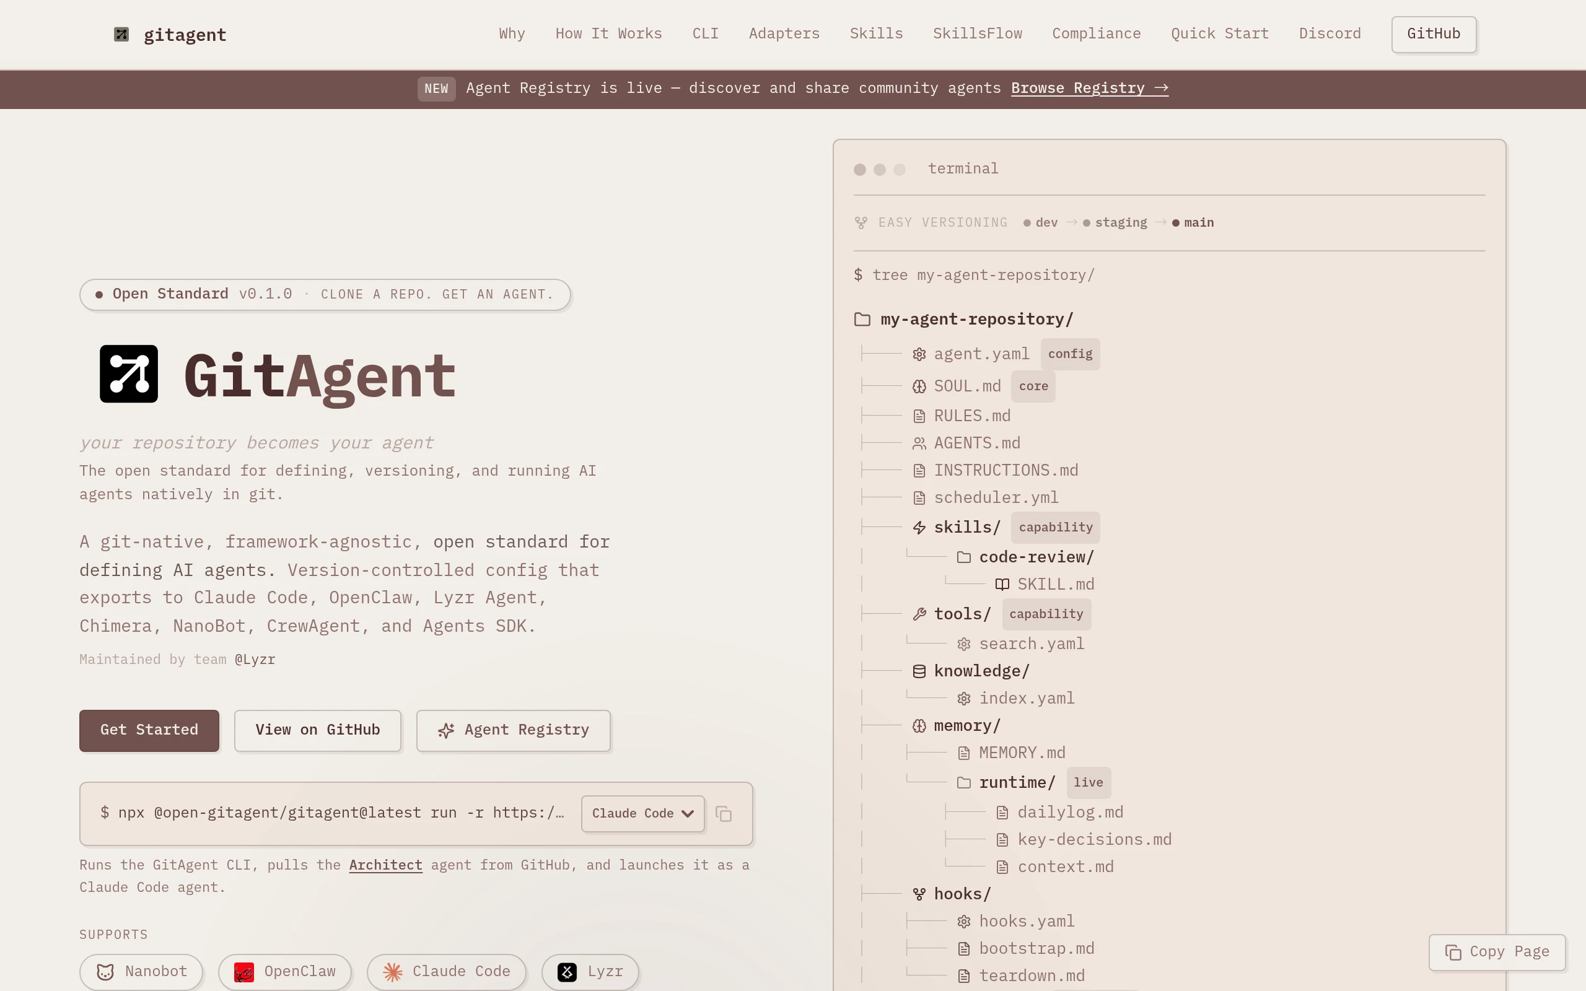Viewport: 1586px width, 991px height.
Task: Click the file icon beside INSTRUCTIONS.md
Action: point(919,471)
